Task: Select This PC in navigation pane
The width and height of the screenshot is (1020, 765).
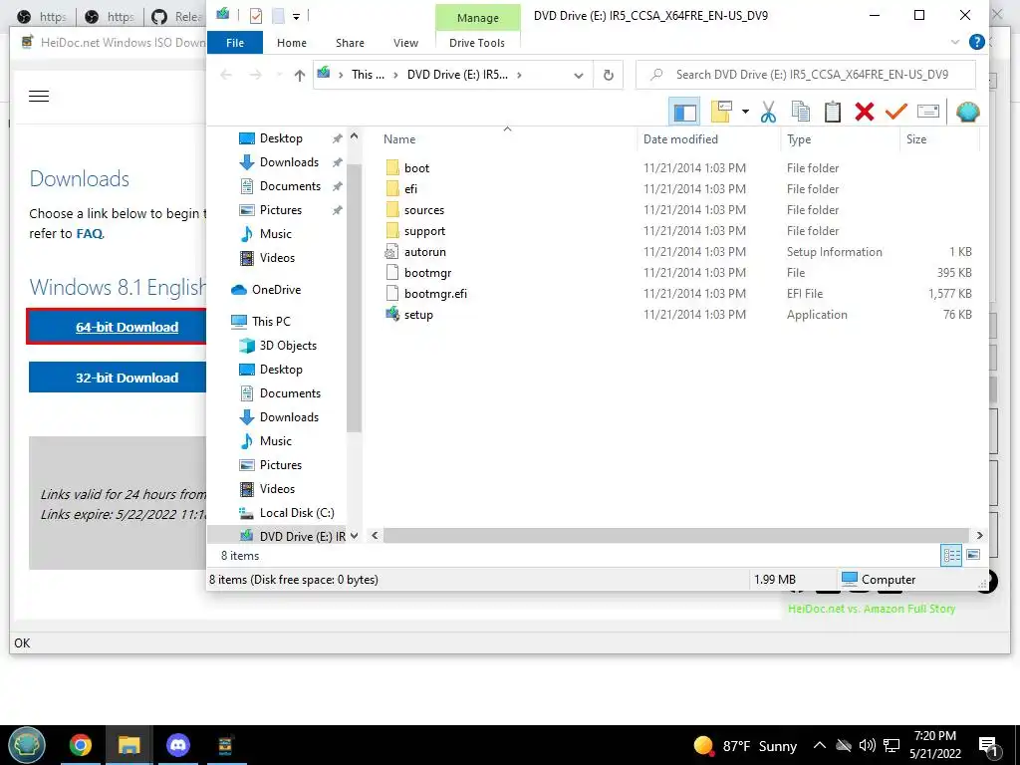Action: pos(271,322)
